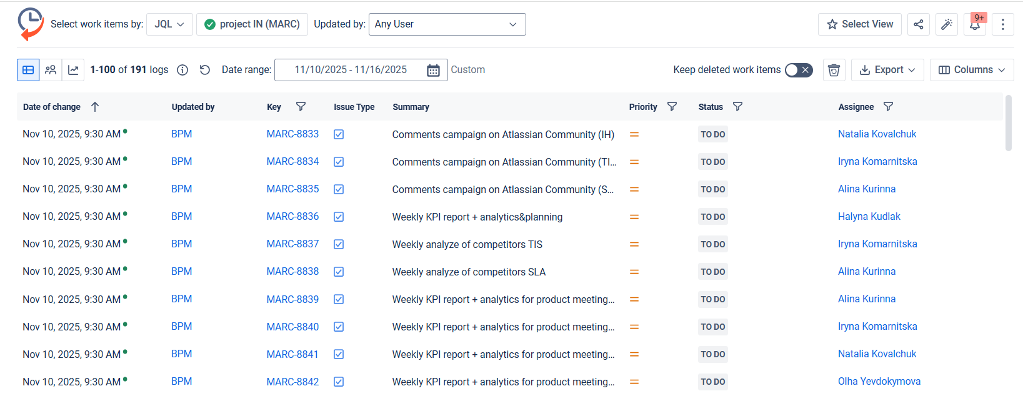
Task: Filter the Key column
Action: coord(301,107)
